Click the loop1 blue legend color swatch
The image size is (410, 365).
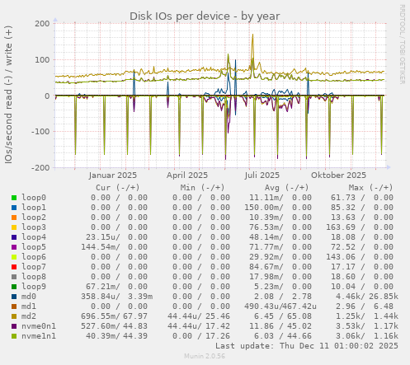tap(14, 208)
